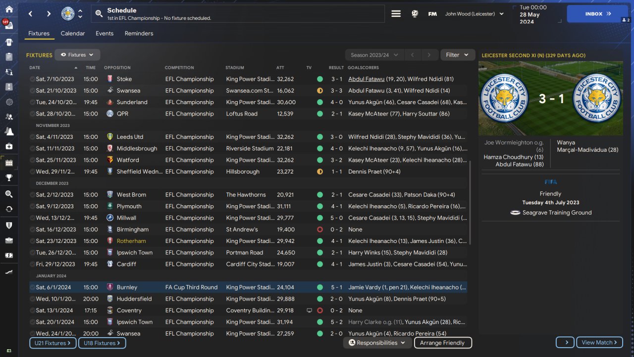Toggle the tick circle beside Sat, 11/11/2023
This screenshot has width=634, height=357.
(x=32, y=148)
